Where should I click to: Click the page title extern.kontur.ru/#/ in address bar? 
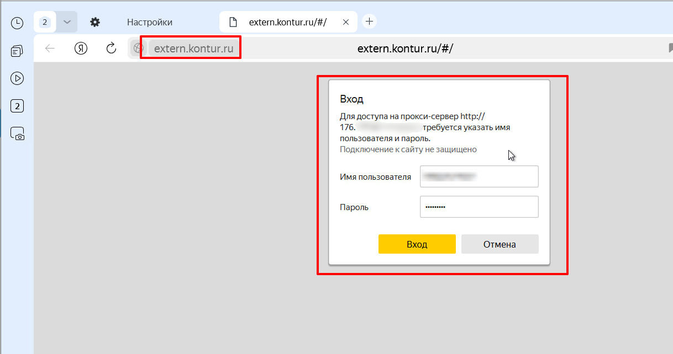pos(405,49)
